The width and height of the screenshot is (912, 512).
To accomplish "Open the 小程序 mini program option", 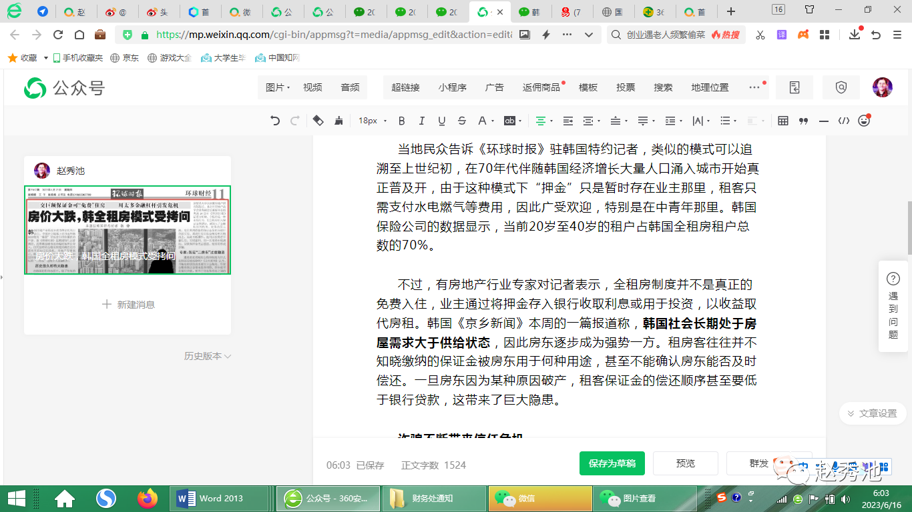I will pos(452,87).
